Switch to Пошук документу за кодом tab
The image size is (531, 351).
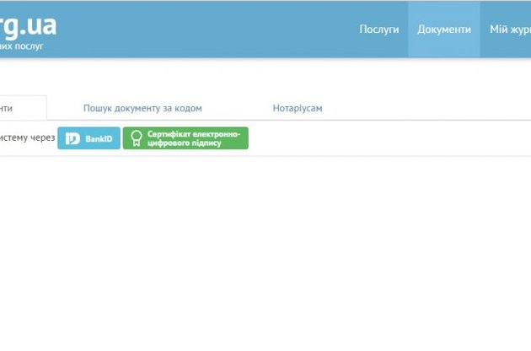click(142, 108)
